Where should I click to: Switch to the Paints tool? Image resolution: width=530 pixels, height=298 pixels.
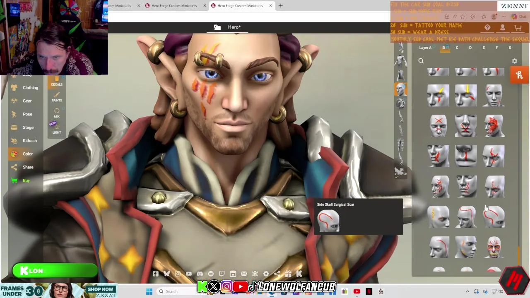(57, 97)
